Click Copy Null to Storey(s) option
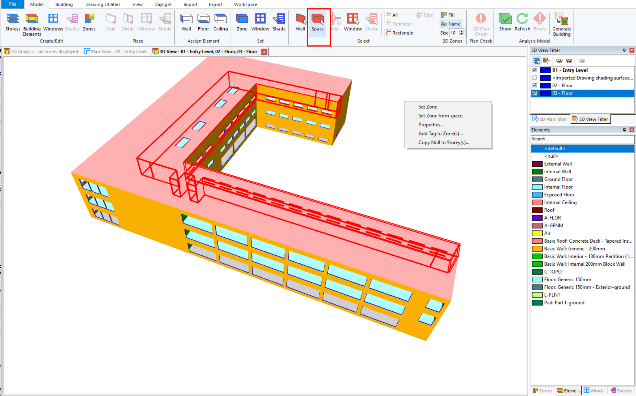The height and width of the screenshot is (396, 636). [444, 142]
